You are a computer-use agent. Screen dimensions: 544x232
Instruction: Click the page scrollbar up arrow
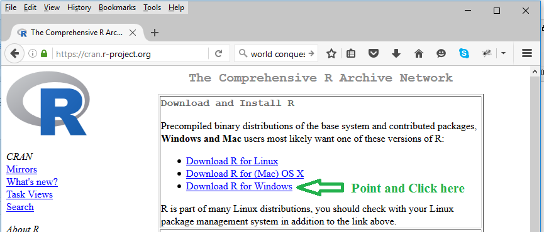535,71
